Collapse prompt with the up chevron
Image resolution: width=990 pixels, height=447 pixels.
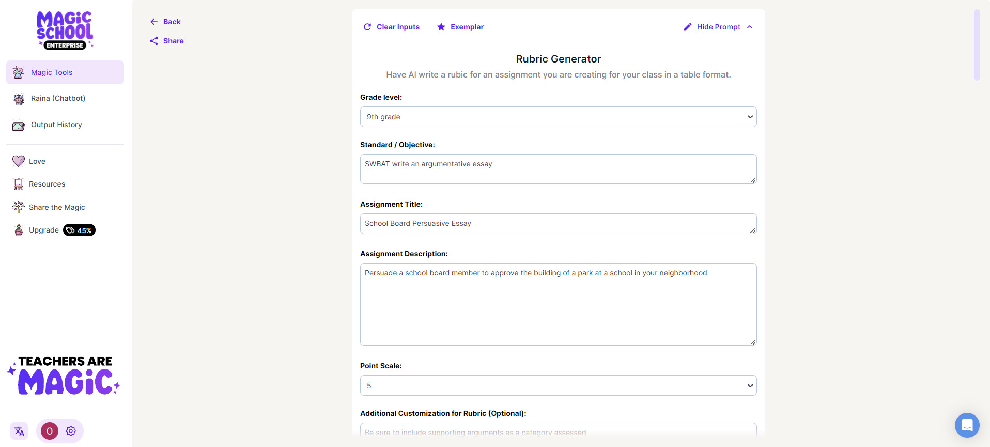(750, 27)
